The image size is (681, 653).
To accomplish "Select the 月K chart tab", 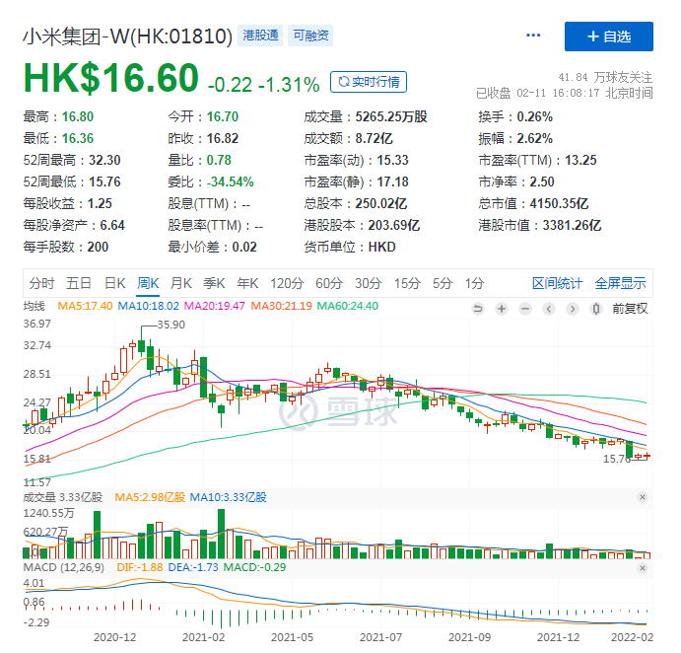I will click(x=180, y=283).
